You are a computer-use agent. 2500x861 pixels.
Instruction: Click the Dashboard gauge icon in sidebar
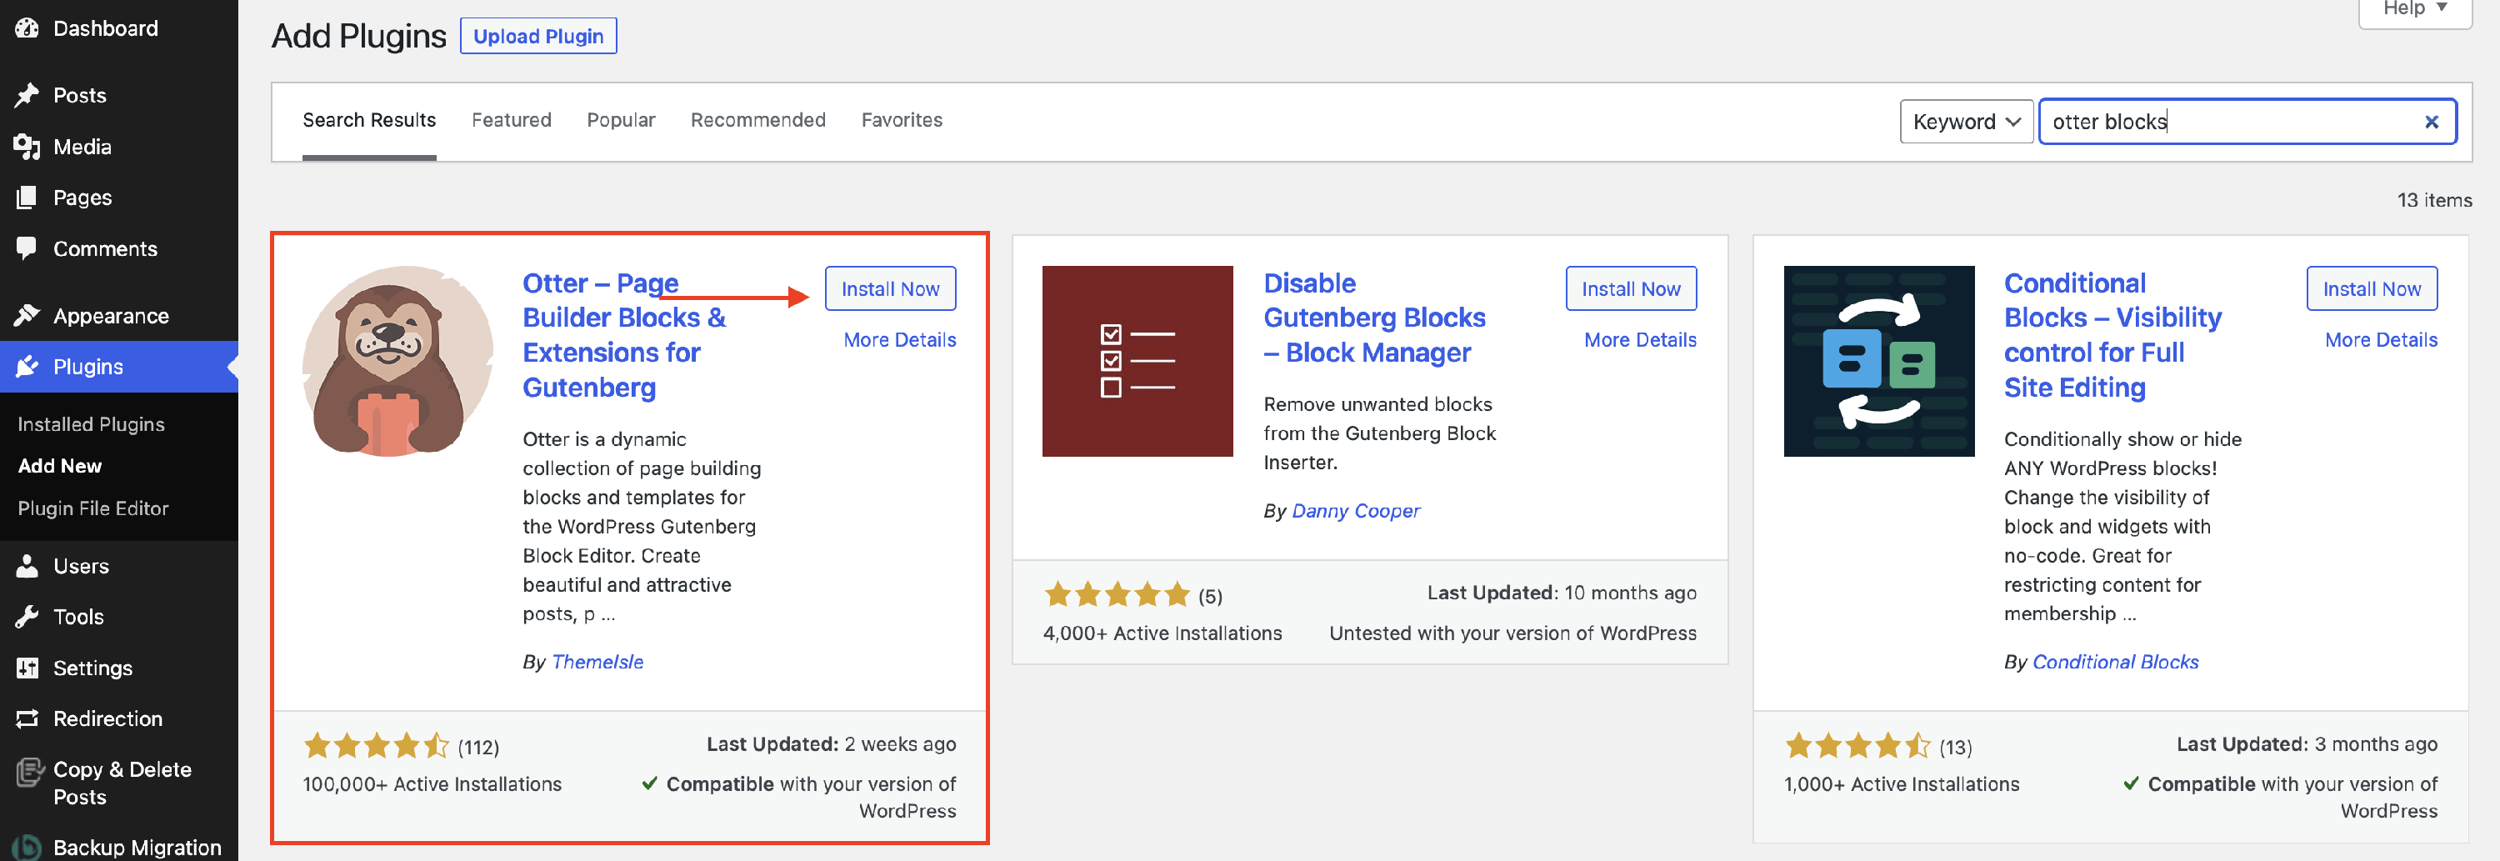pos(27,28)
